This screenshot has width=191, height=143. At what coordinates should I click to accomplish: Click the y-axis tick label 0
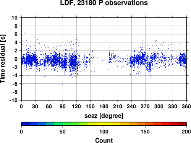(x=16, y=59)
